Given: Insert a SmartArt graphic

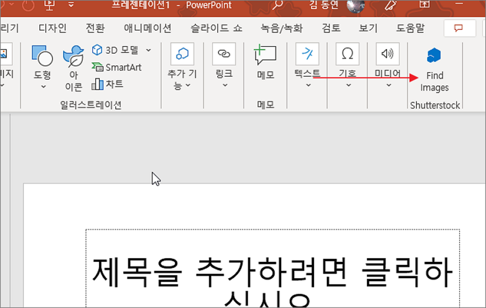Looking at the screenshot, I should (x=116, y=67).
